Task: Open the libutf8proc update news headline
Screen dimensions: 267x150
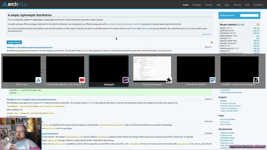Action: pyautogui.click(x=31, y=100)
